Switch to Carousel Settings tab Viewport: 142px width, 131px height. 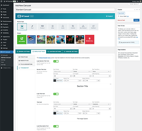tap(70, 51)
